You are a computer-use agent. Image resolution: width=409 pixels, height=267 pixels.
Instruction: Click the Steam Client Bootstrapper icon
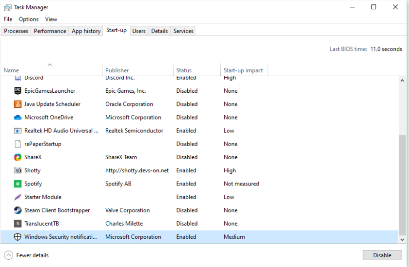(x=17, y=210)
